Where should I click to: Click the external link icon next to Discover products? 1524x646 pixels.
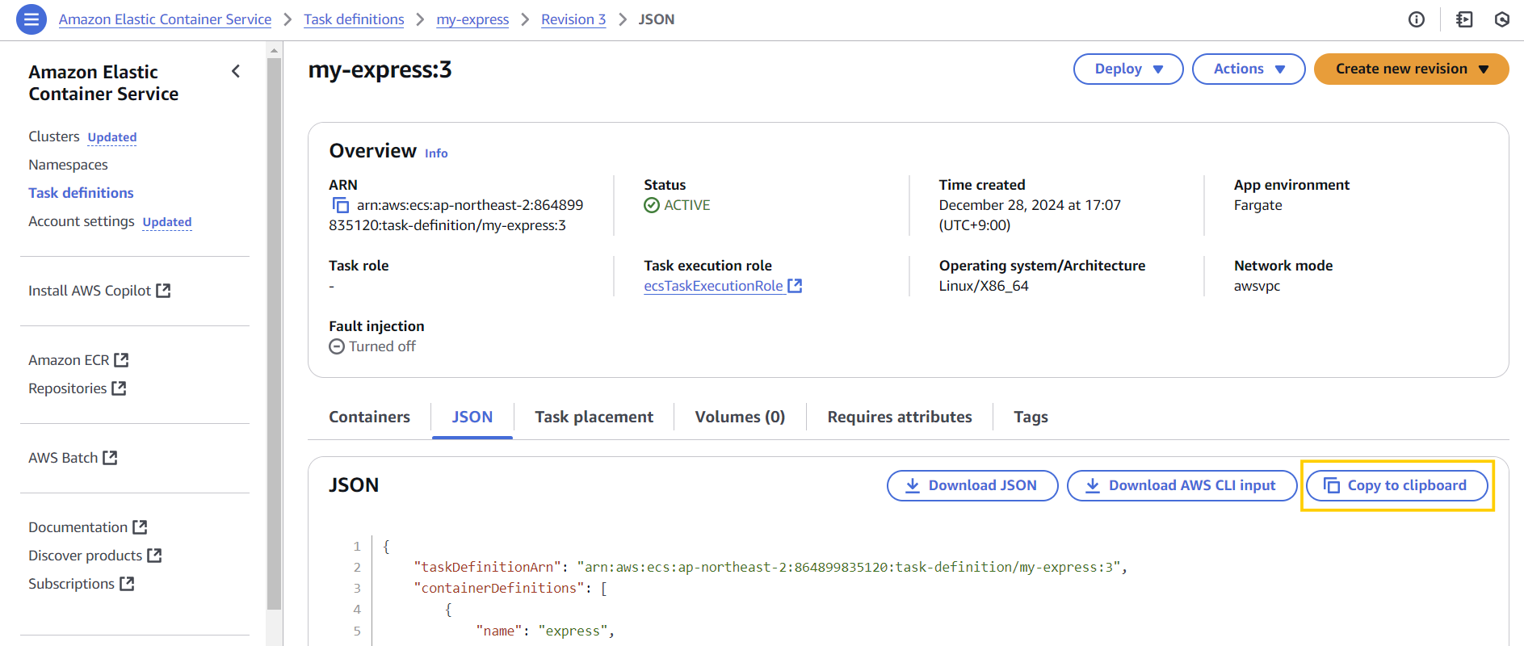[154, 556]
